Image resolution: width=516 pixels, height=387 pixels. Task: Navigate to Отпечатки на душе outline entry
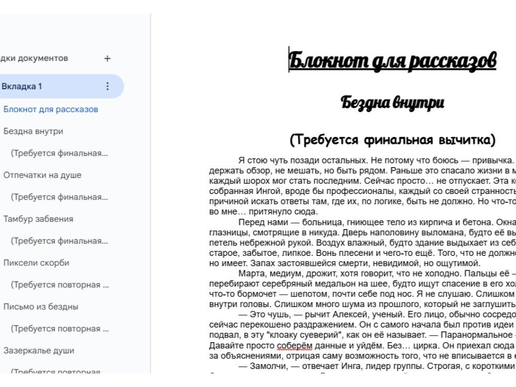pyautogui.click(x=42, y=175)
